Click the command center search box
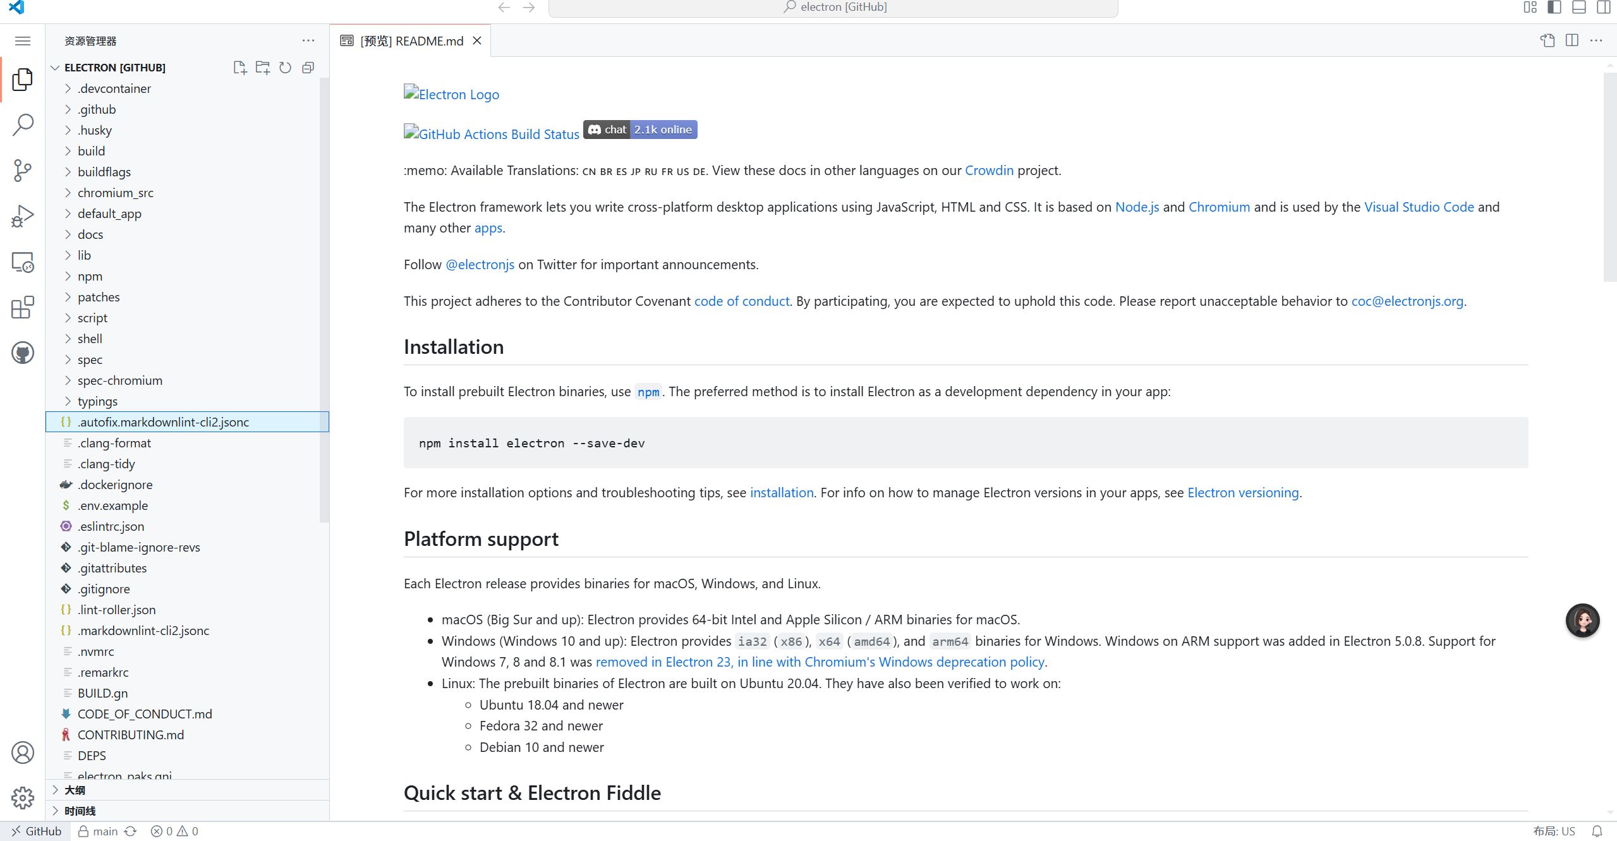Screen dimensions: 1617x841 [x=833, y=8]
